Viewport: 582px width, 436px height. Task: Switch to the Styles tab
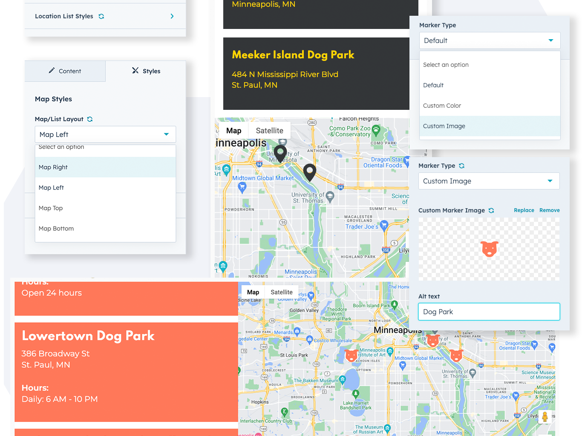tap(146, 71)
